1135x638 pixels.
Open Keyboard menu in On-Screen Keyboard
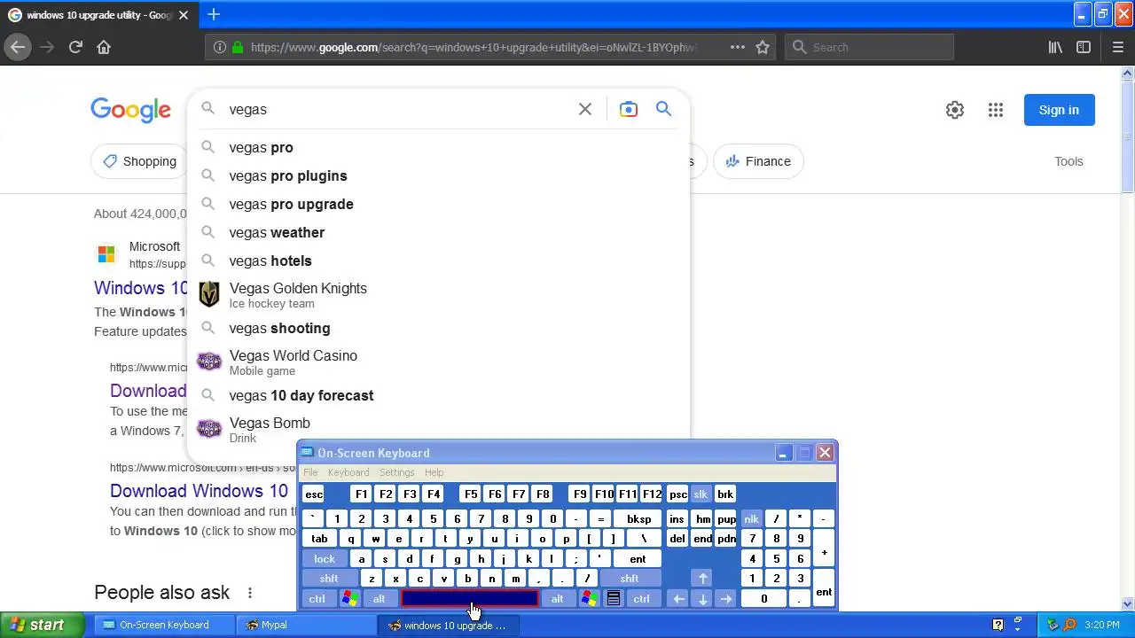[x=348, y=472]
